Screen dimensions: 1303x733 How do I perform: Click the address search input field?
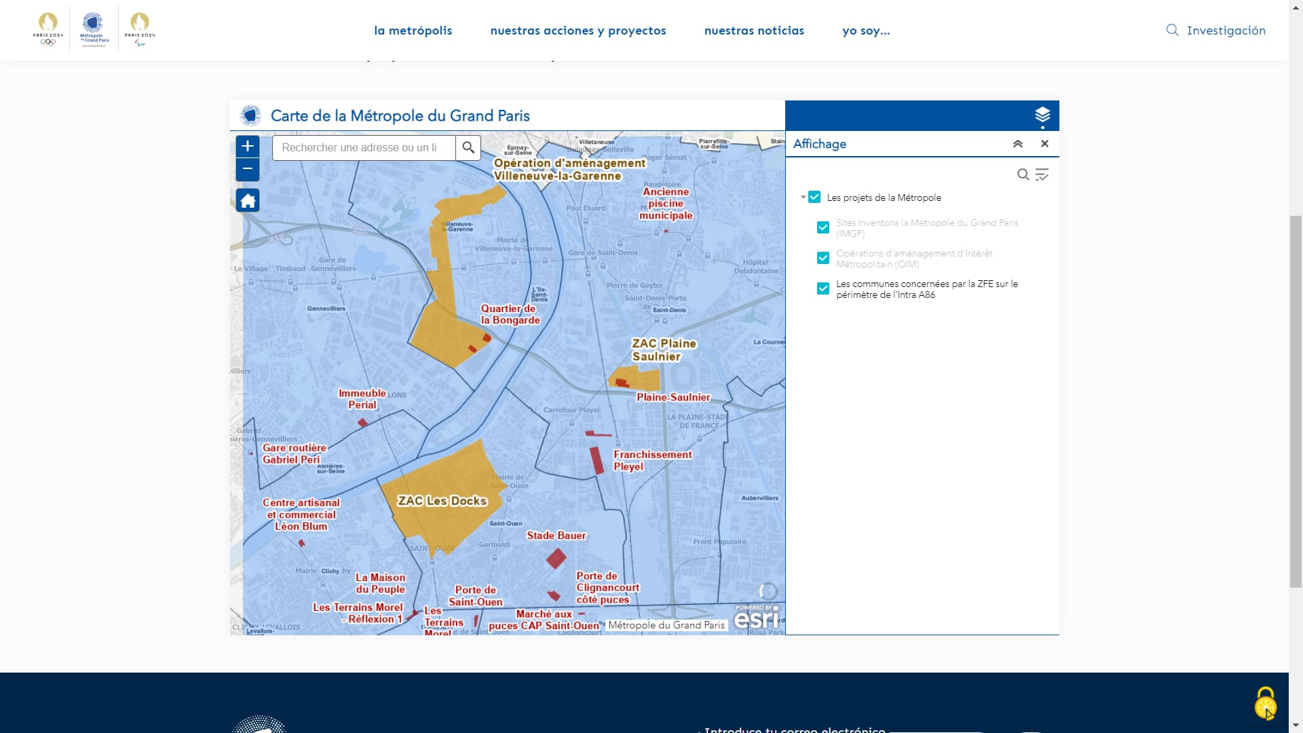(364, 147)
